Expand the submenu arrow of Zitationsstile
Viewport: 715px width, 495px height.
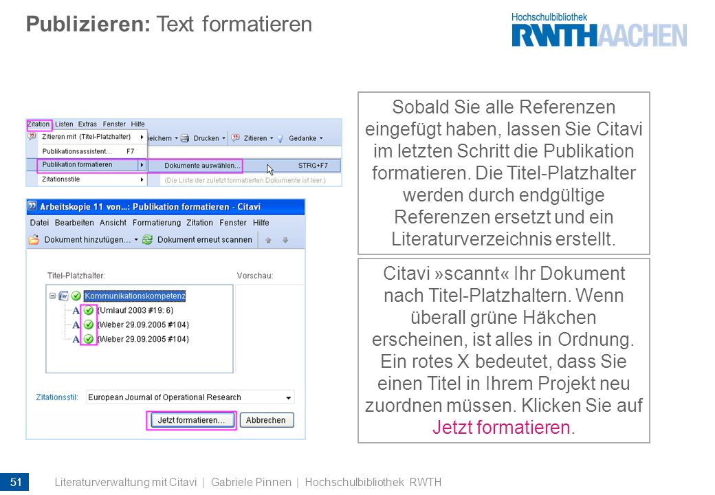(142, 179)
